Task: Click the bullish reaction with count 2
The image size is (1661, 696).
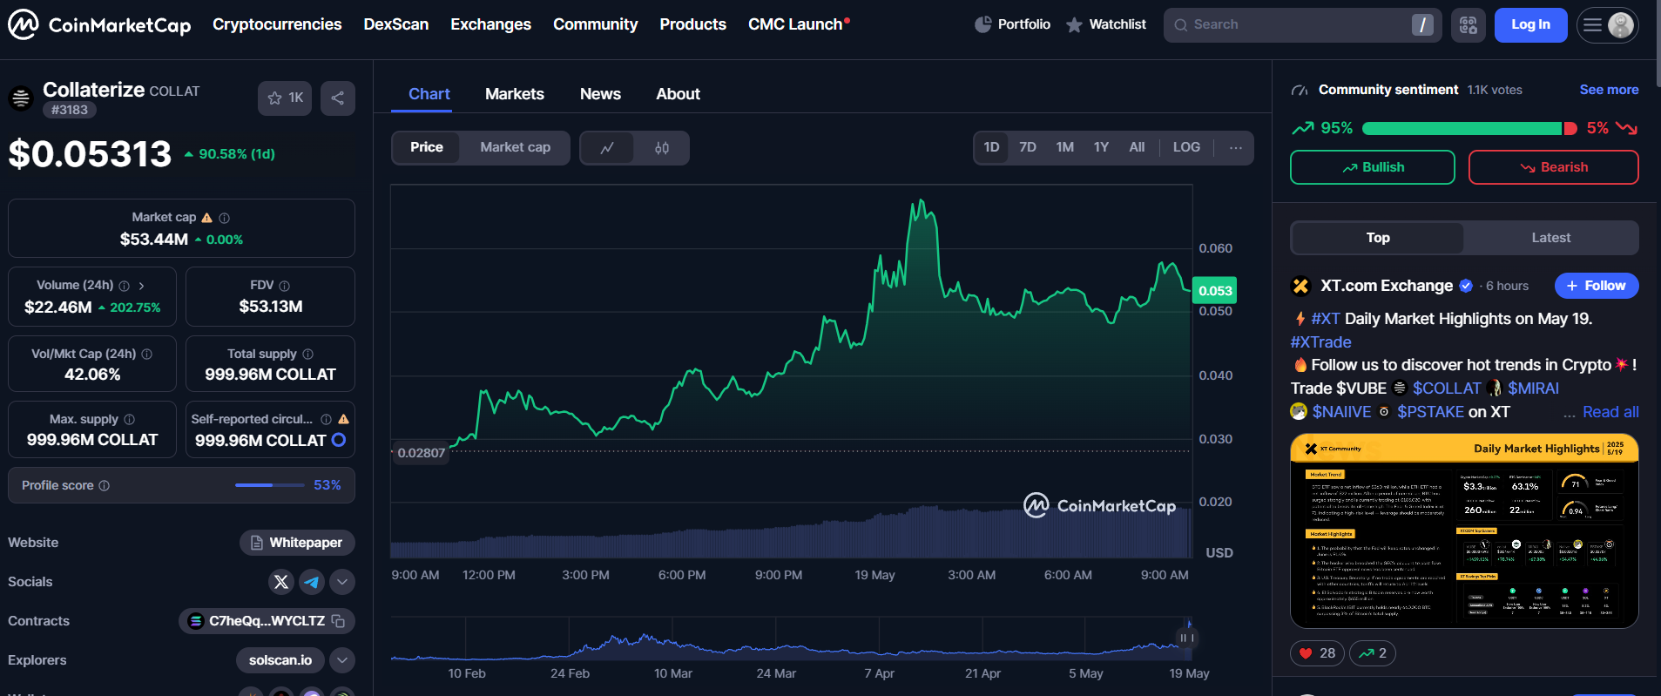Action: pos(1373,653)
